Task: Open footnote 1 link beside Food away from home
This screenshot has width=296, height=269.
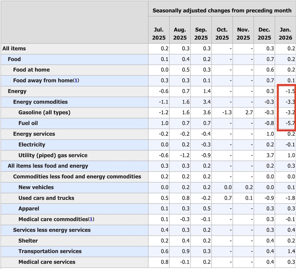Action: (x=76, y=81)
